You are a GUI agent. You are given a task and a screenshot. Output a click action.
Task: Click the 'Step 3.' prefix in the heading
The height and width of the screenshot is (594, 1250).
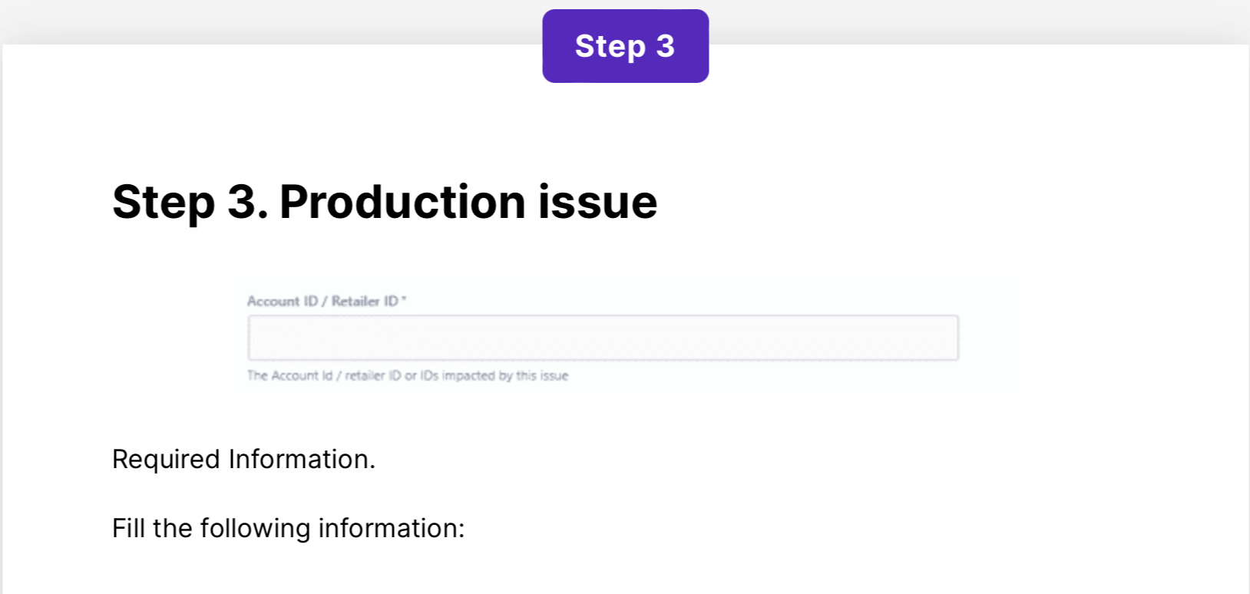click(190, 203)
